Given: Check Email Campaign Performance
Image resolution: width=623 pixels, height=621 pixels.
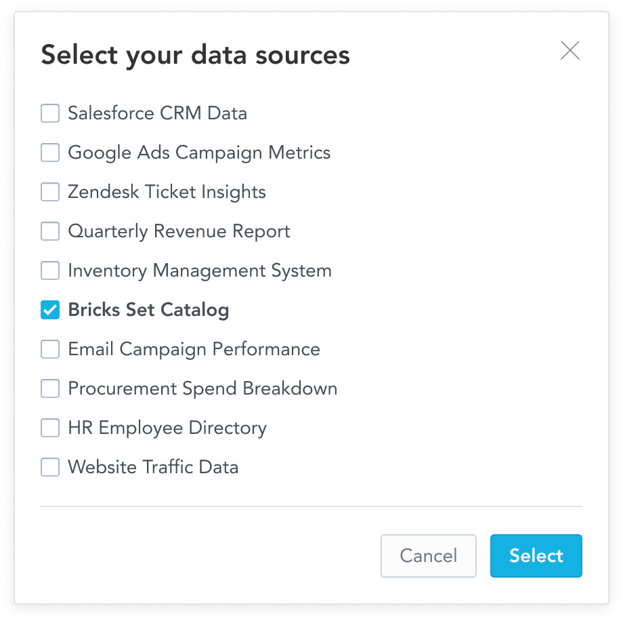Looking at the screenshot, I should [49, 349].
